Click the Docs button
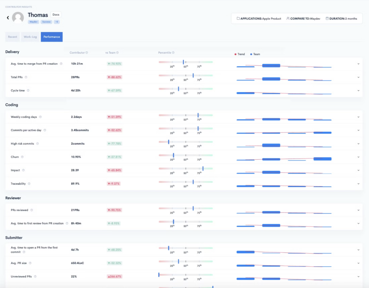This screenshot has width=369, height=288. [56, 15]
